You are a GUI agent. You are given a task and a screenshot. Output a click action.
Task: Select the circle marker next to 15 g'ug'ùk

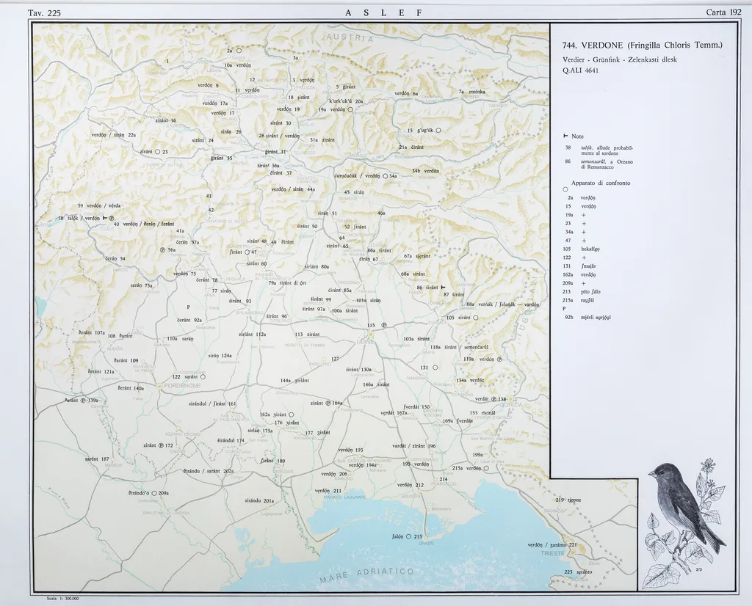438,131
